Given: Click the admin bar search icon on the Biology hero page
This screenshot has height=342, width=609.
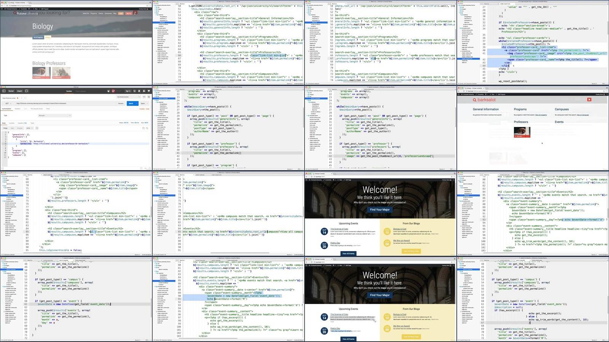Looking at the screenshot, I should click(x=150, y=9).
